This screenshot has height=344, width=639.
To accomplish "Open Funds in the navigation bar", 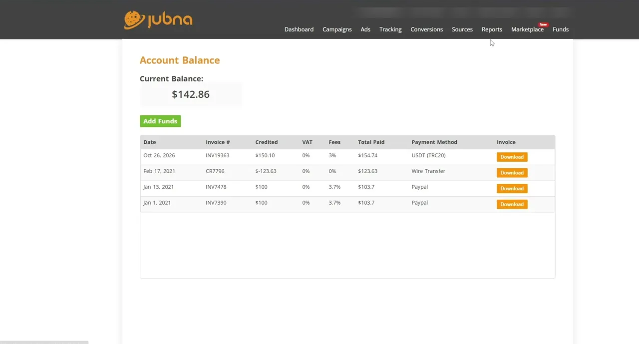I will pos(561,29).
